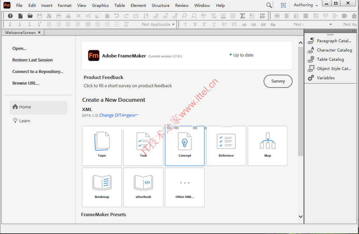Open the File menu
The image size is (359, 234).
click(19, 5)
